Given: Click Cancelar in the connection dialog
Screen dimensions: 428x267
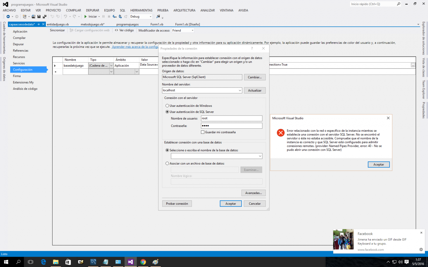Looking at the screenshot, I should click(255, 204).
